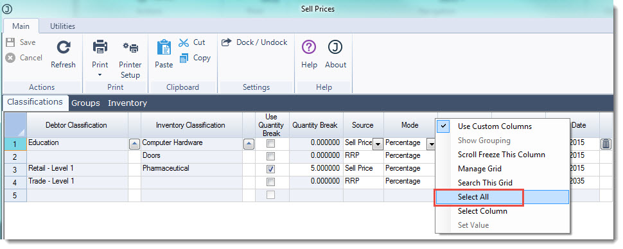
Task: Delete row 1 using the trash icon
Action: (x=606, y=144)
